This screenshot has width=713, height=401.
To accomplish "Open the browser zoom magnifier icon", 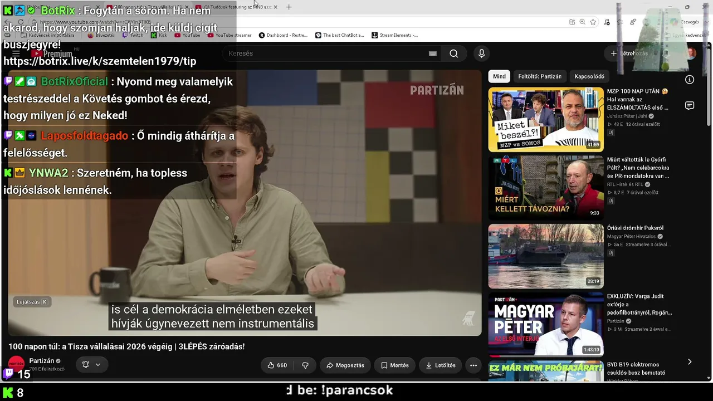I will coord(582,22).
